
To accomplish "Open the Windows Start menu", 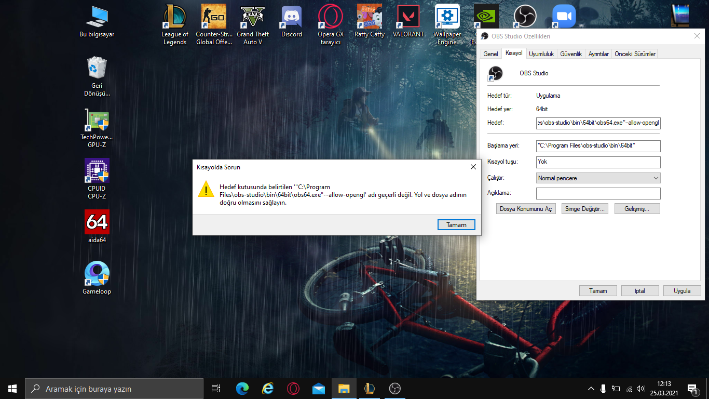I will [12, 389].
